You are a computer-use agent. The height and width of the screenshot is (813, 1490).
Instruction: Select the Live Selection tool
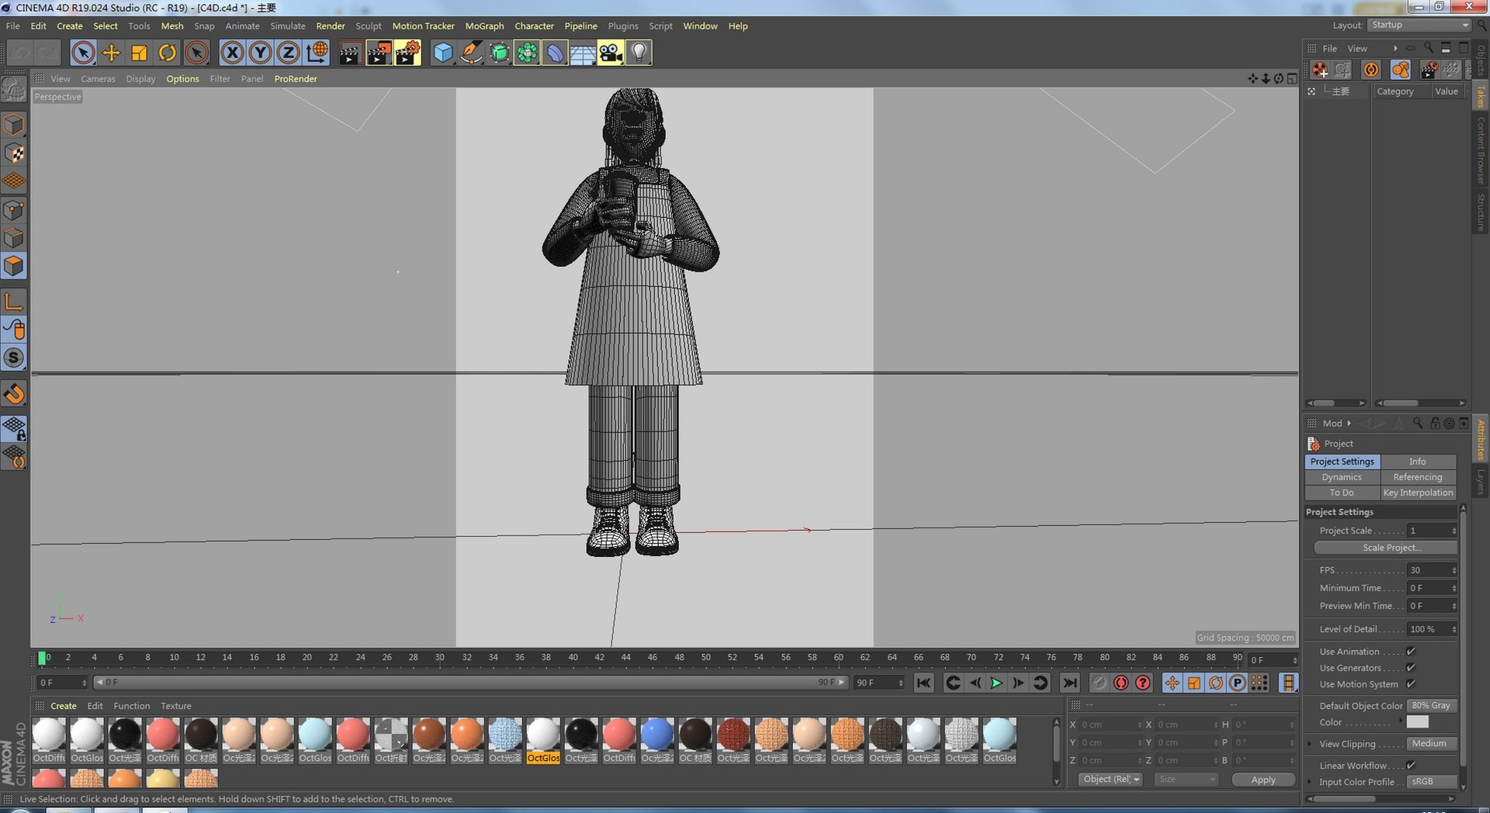click(x=83, y=53)
